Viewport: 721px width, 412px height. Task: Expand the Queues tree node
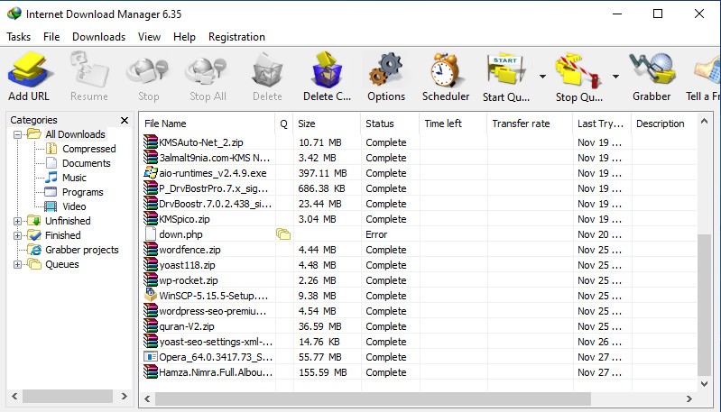(17, 264)
